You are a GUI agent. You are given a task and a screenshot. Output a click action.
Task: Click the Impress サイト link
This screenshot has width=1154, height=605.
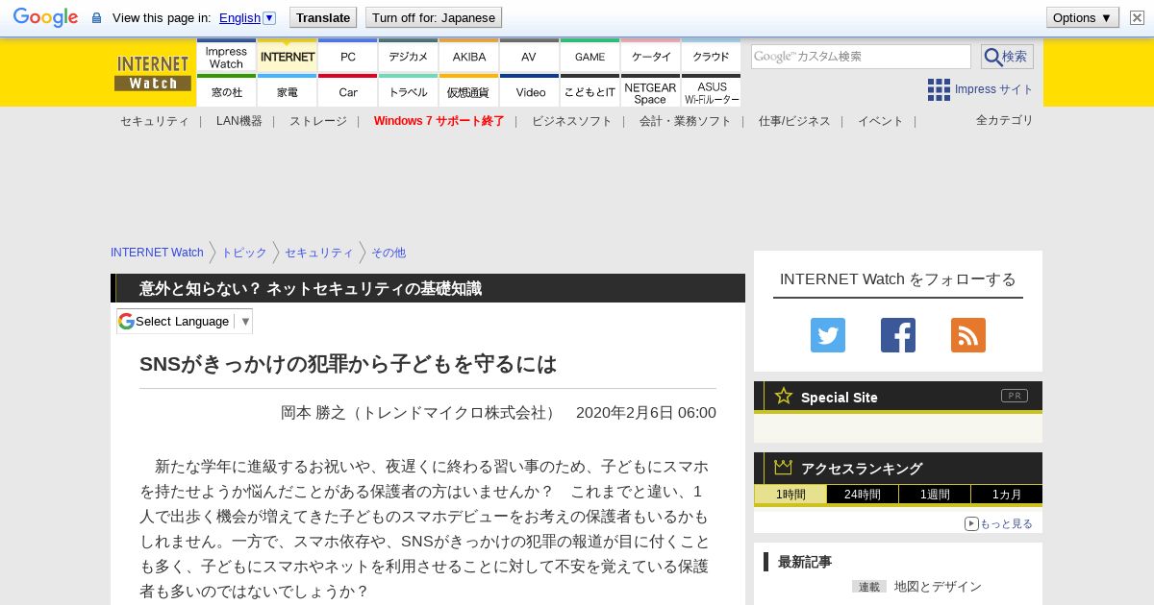[x=993, y=89]
